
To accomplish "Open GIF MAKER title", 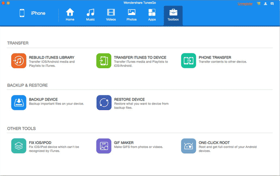I will tap(124, 143).
